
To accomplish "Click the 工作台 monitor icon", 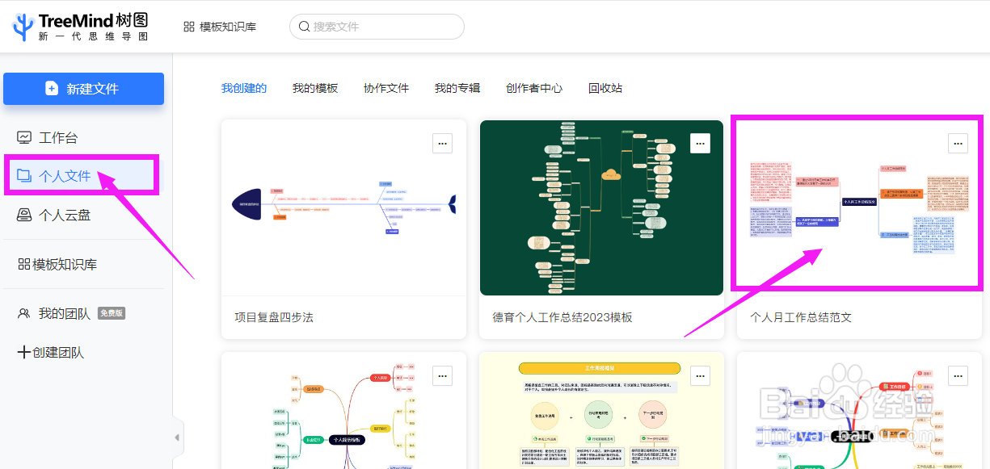I will (x=24, y=137).
